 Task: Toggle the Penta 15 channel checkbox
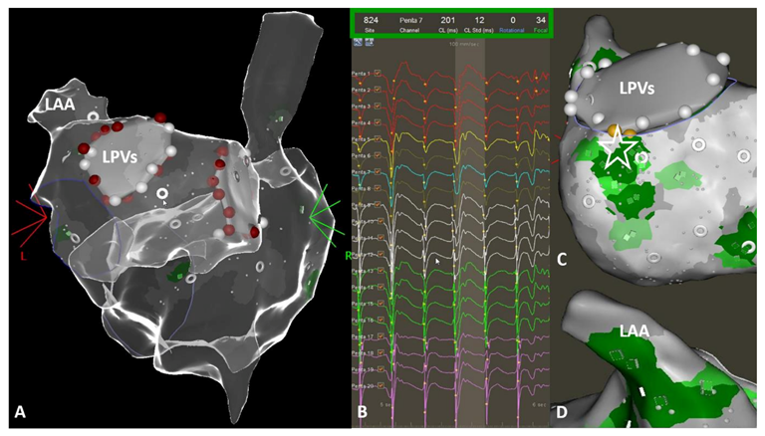click(x=381, y=304)
